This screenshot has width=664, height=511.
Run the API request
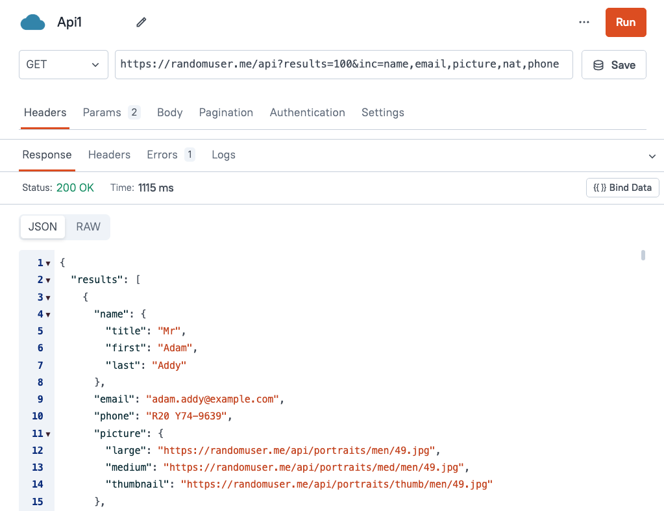(x=625, y=22)
